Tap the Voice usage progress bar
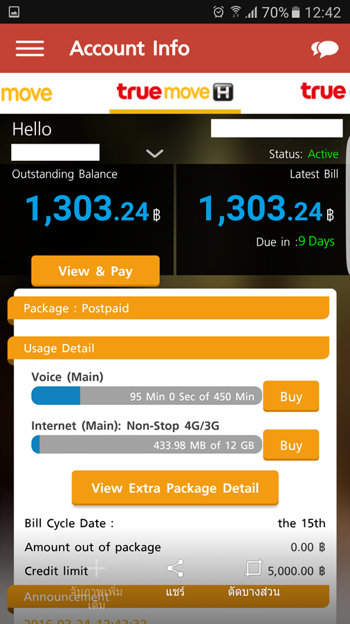The width and height of the screenshot is (350, 624). point(147,396)
